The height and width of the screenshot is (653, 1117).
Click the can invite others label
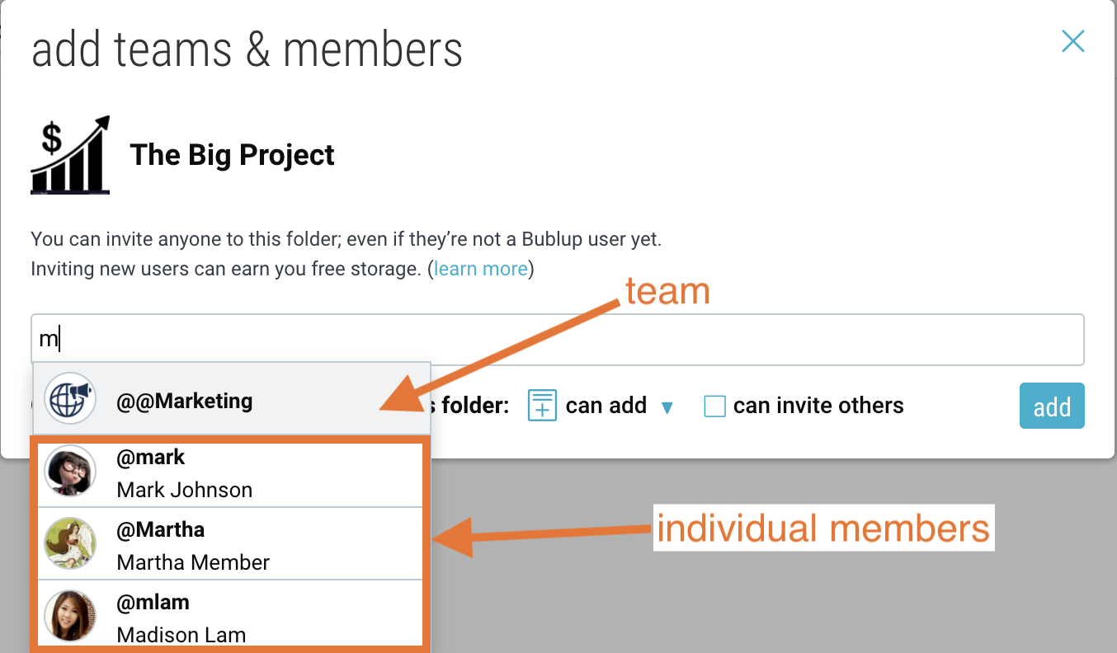click(818, 406)
